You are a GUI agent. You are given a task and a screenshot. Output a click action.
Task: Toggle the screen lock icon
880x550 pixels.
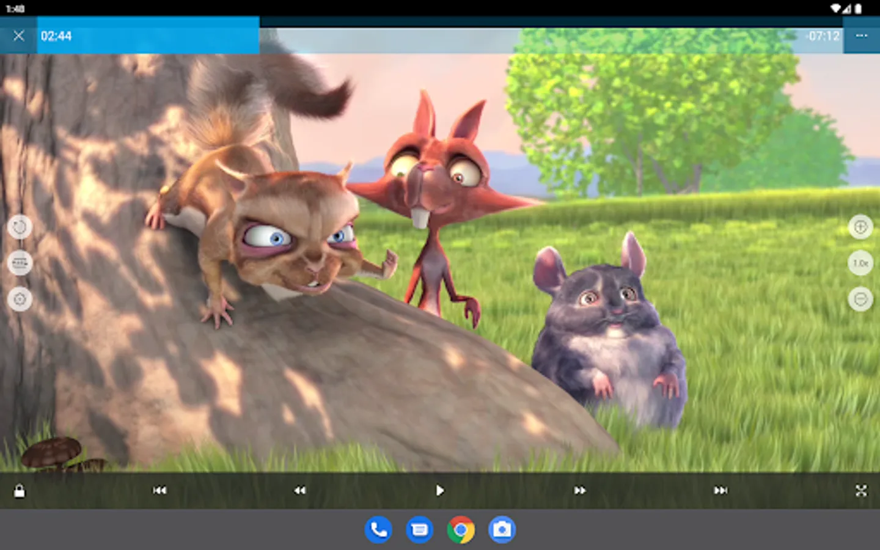point(20,491)
